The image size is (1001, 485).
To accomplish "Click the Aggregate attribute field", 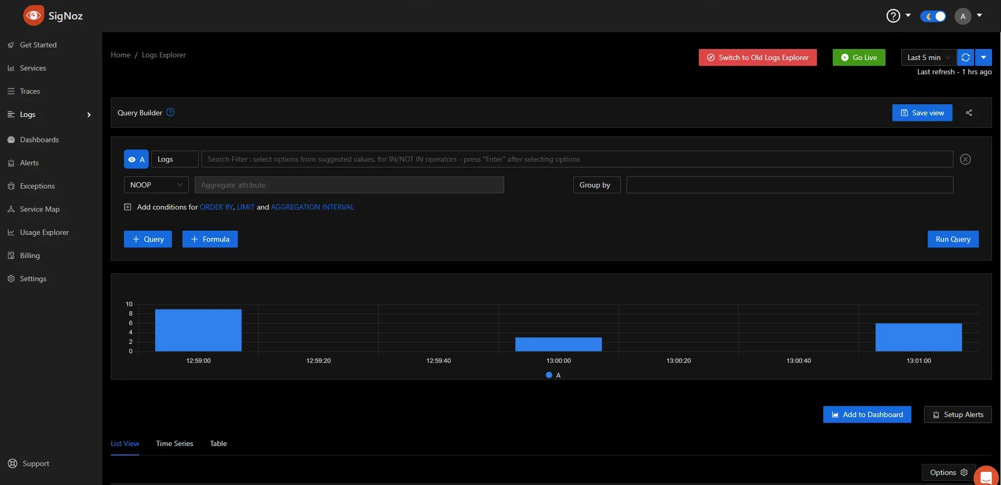I will click(349, 185).
